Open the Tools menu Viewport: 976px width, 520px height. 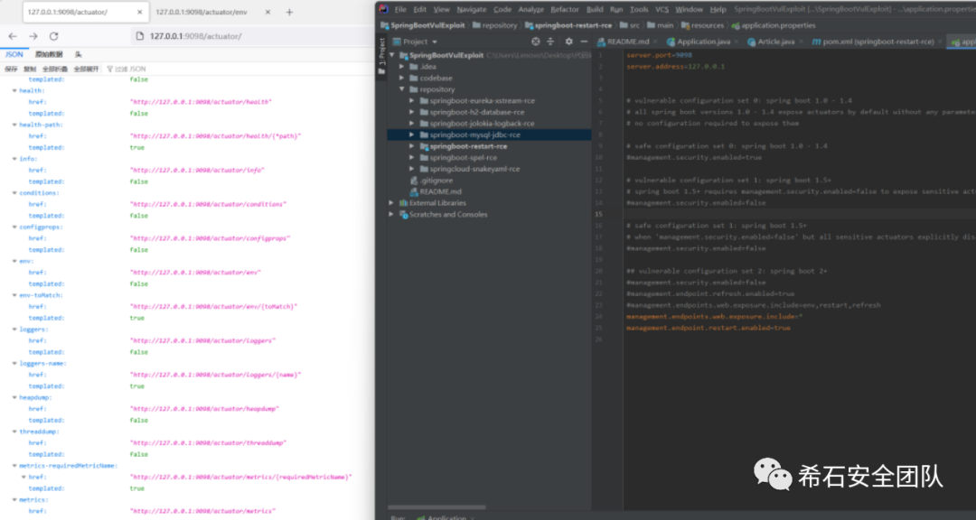point(639,9)
